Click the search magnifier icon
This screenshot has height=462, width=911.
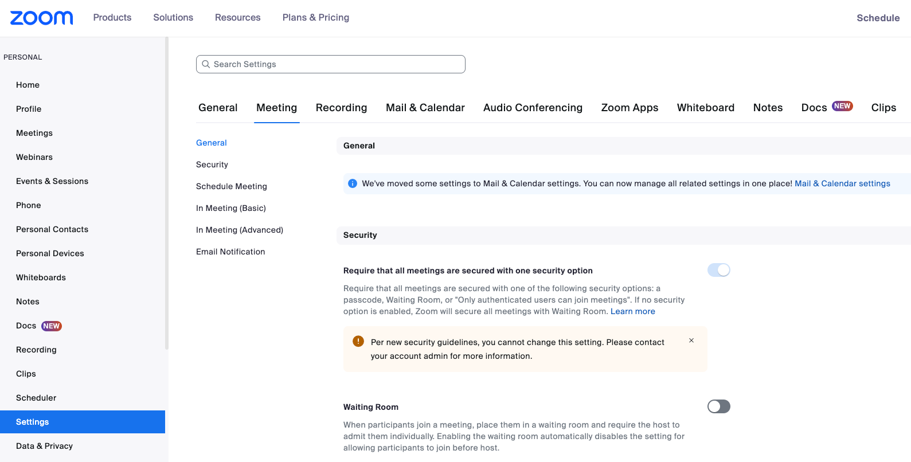(206, 64)
